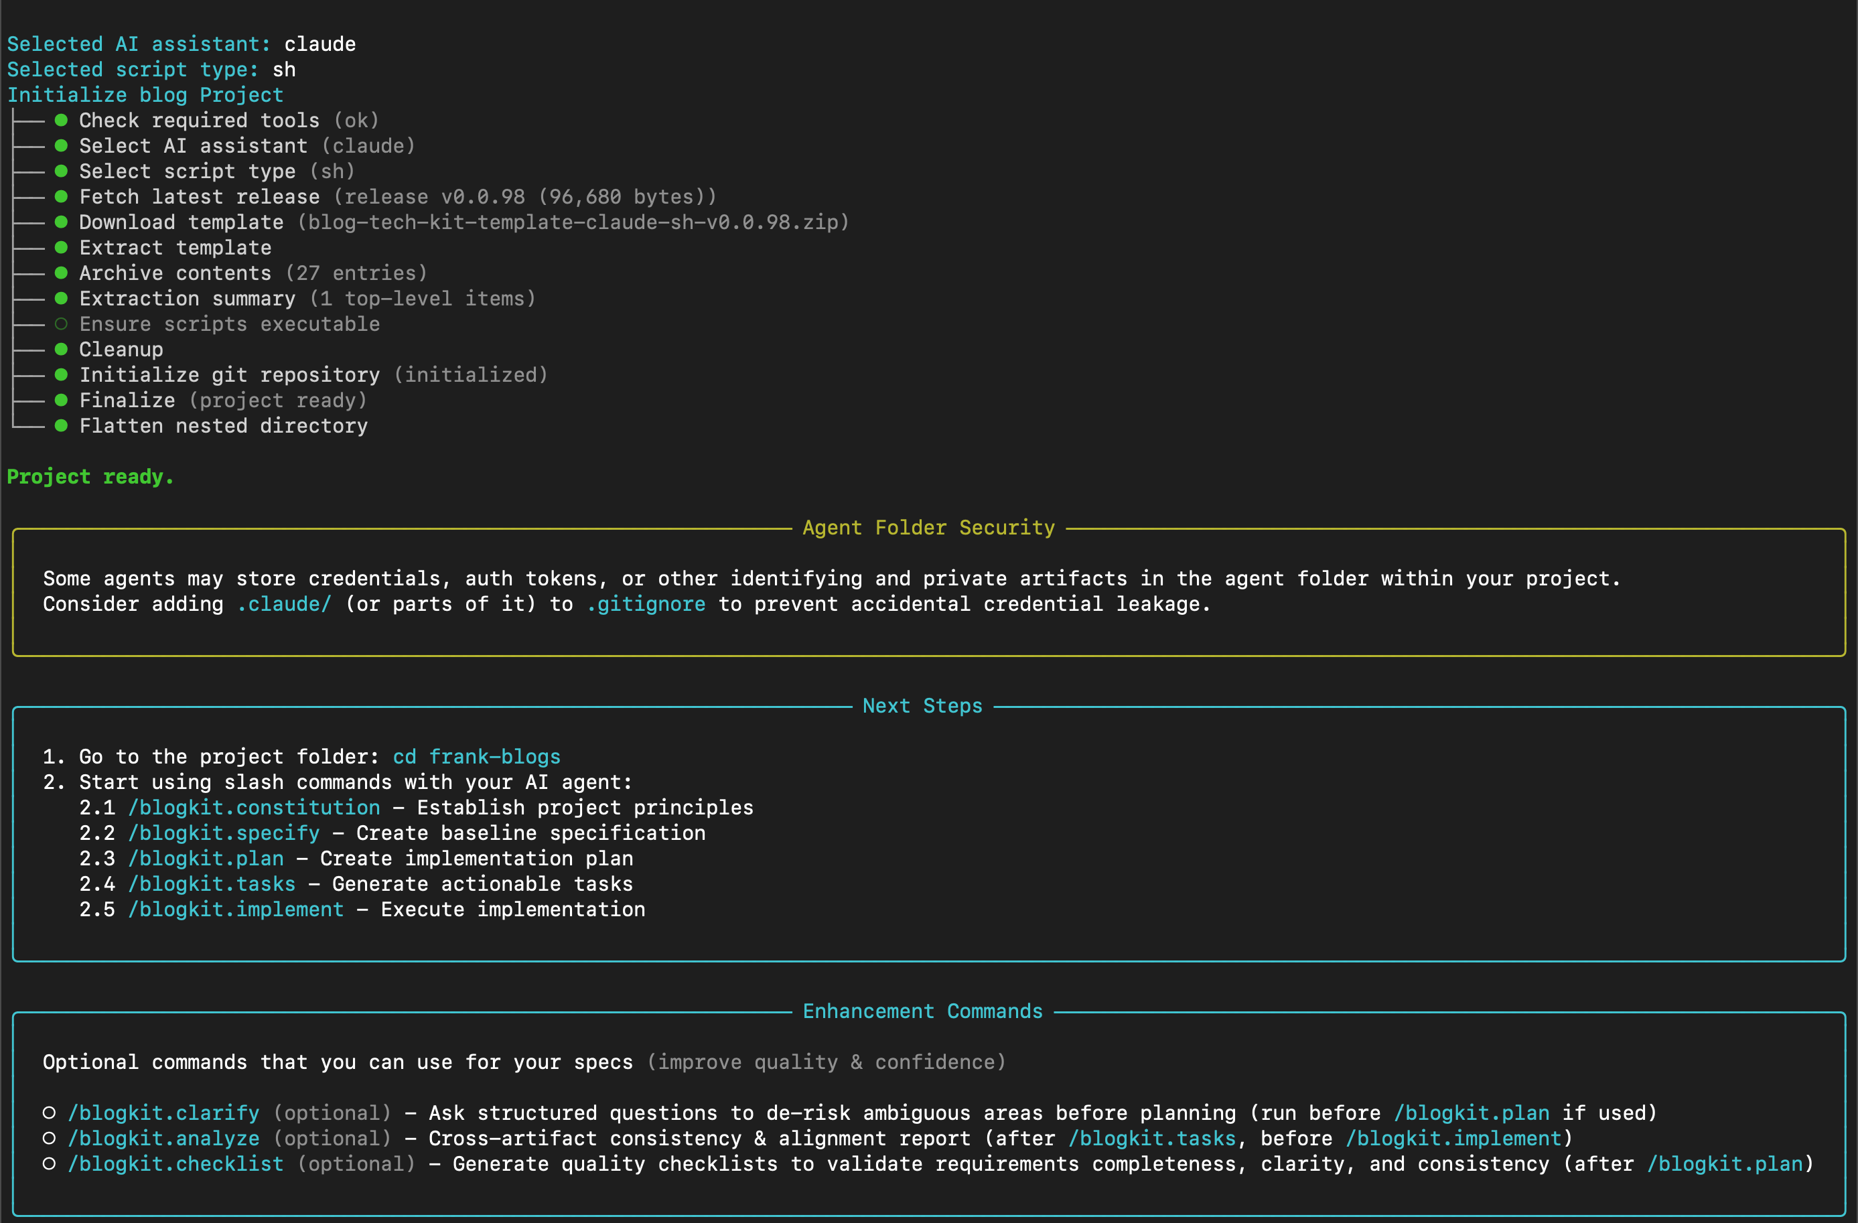Click the green Project ready. message
Image resolution: width=1858 pixels, height=1223 pixels.
[x=90, y=476]
